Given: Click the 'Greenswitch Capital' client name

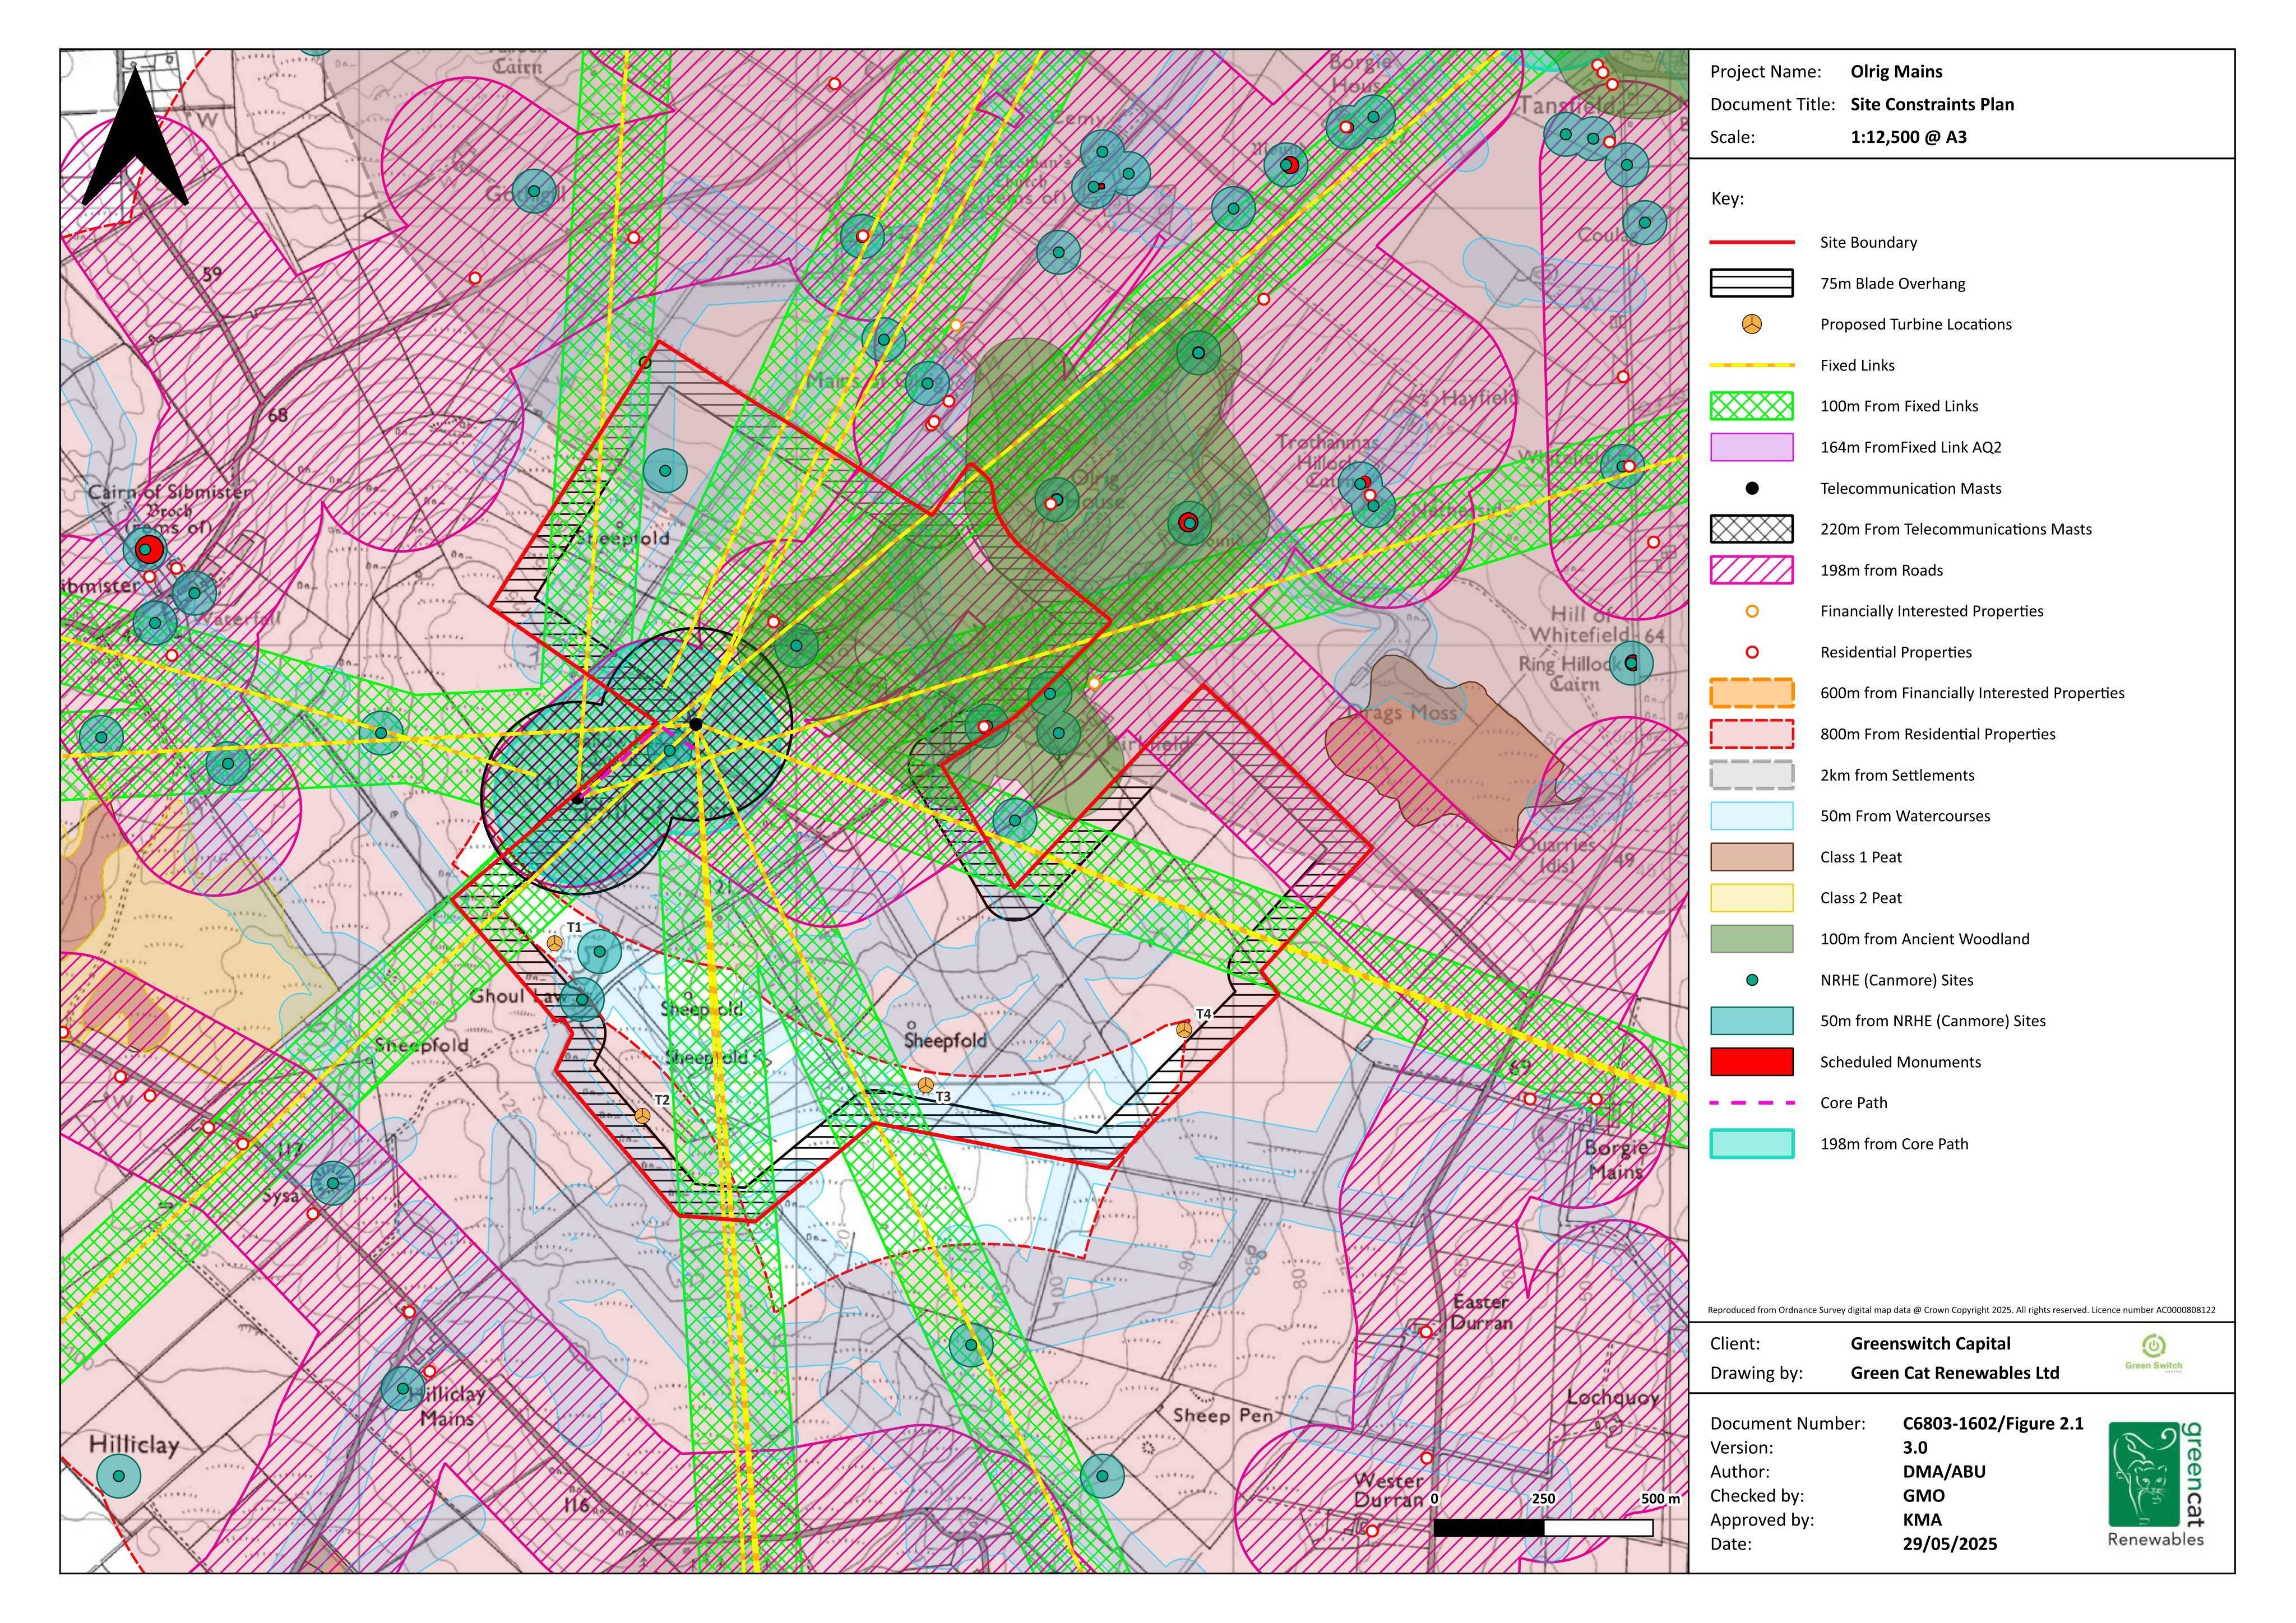Looking at the screenshot, I should 1930,1344.
